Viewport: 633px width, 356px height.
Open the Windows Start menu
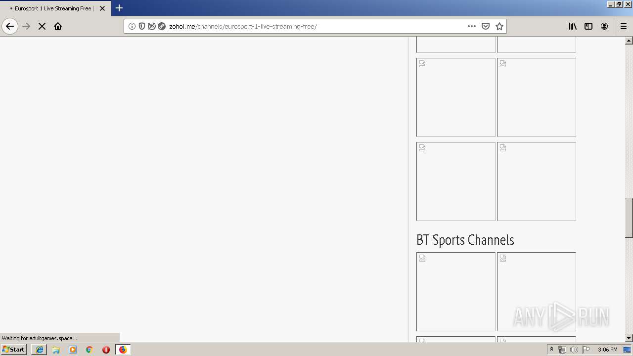(14, 350)
